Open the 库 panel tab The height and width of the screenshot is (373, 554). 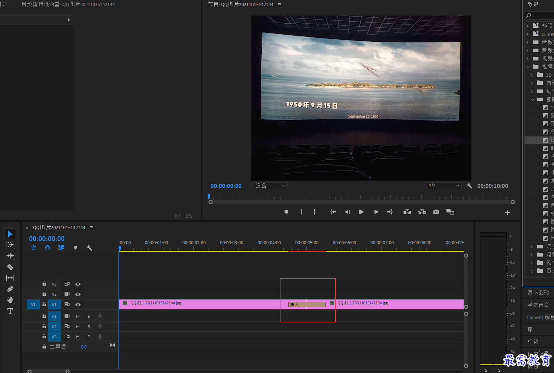coord(530,329)
